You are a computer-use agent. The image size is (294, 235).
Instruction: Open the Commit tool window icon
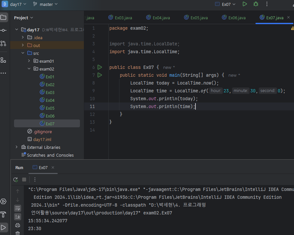coord(3,30)
